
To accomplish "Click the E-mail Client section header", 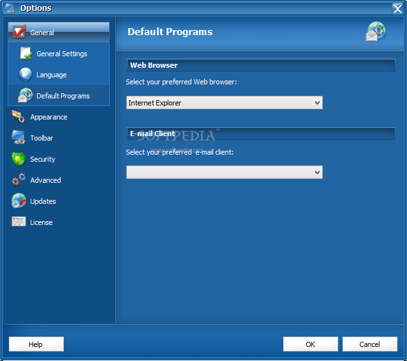I will pos(261,134).
